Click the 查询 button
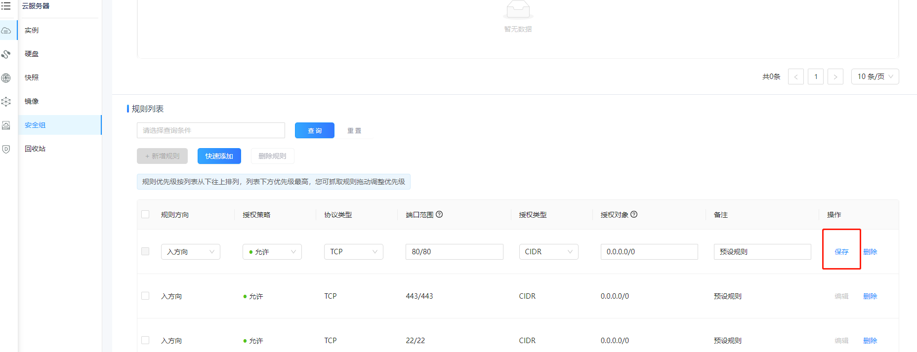 (315, 130)
